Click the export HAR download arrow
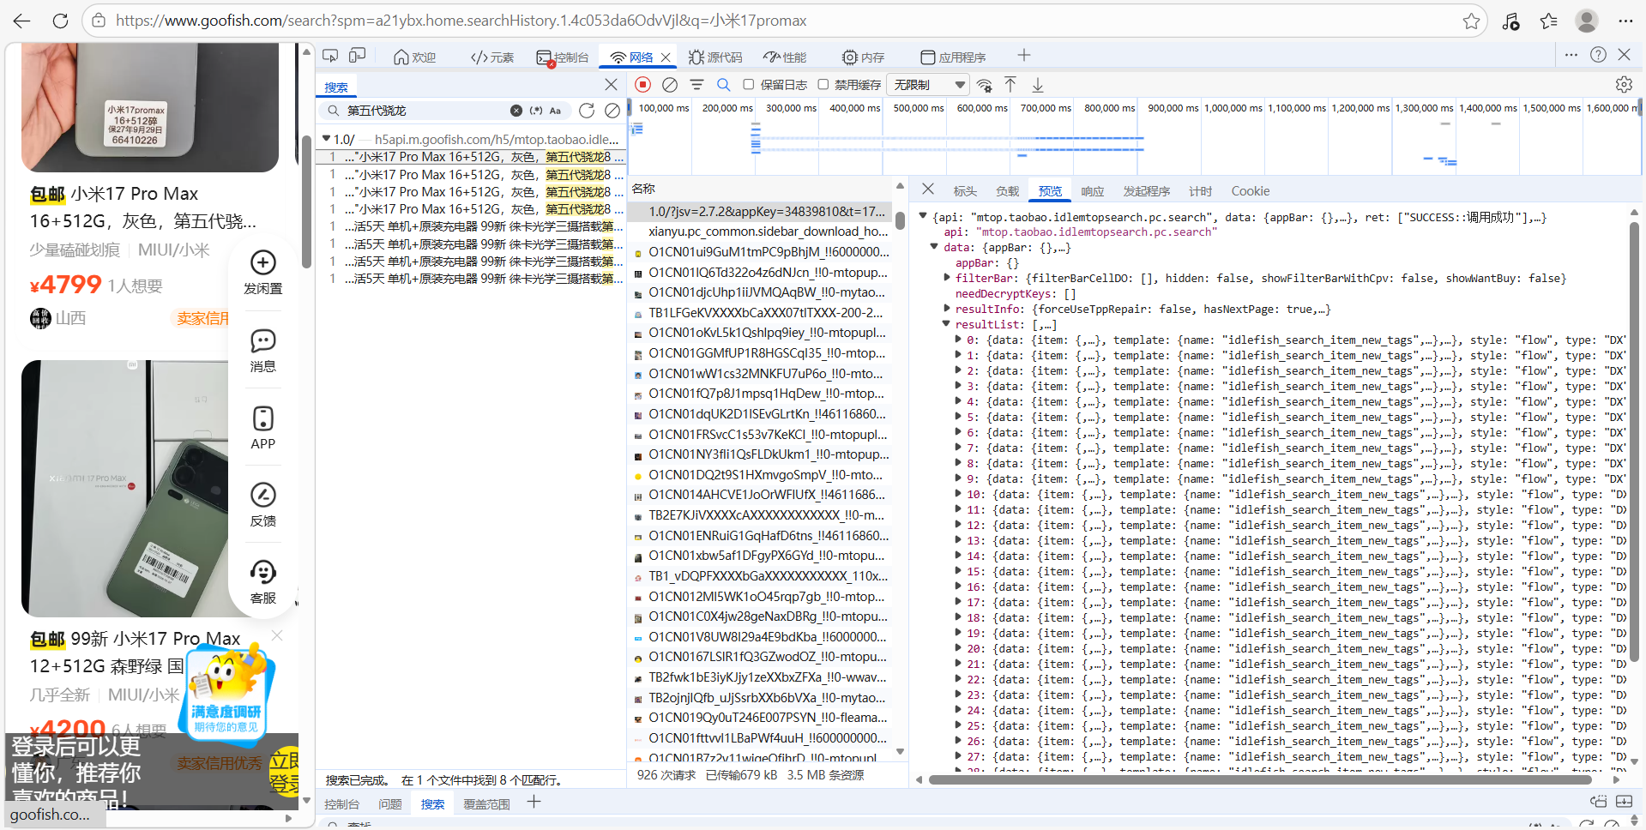The image size is (1646, 830). (1038, 85)
